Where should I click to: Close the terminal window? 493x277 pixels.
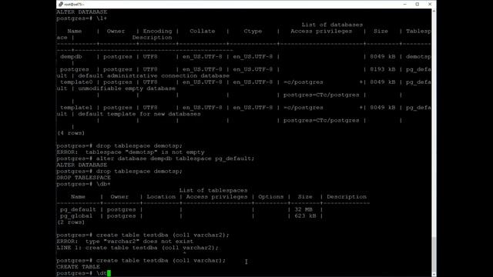430,4
